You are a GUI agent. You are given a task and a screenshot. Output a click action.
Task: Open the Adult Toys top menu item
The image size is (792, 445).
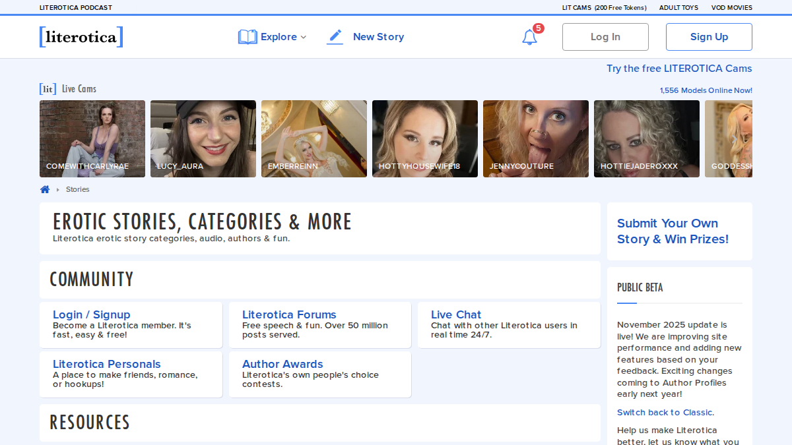click(678, 8)
